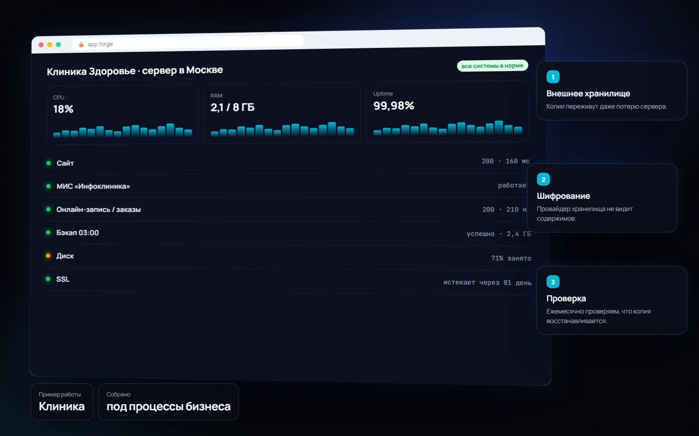Click the app.forge address field
Image resolution: width=699 pixels, height=436 pixels.
click(x=188, y=42)
